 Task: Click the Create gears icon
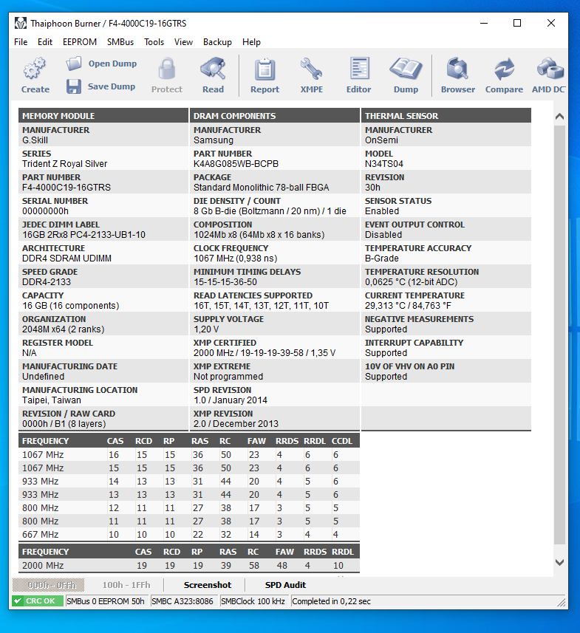pos(35,68)
